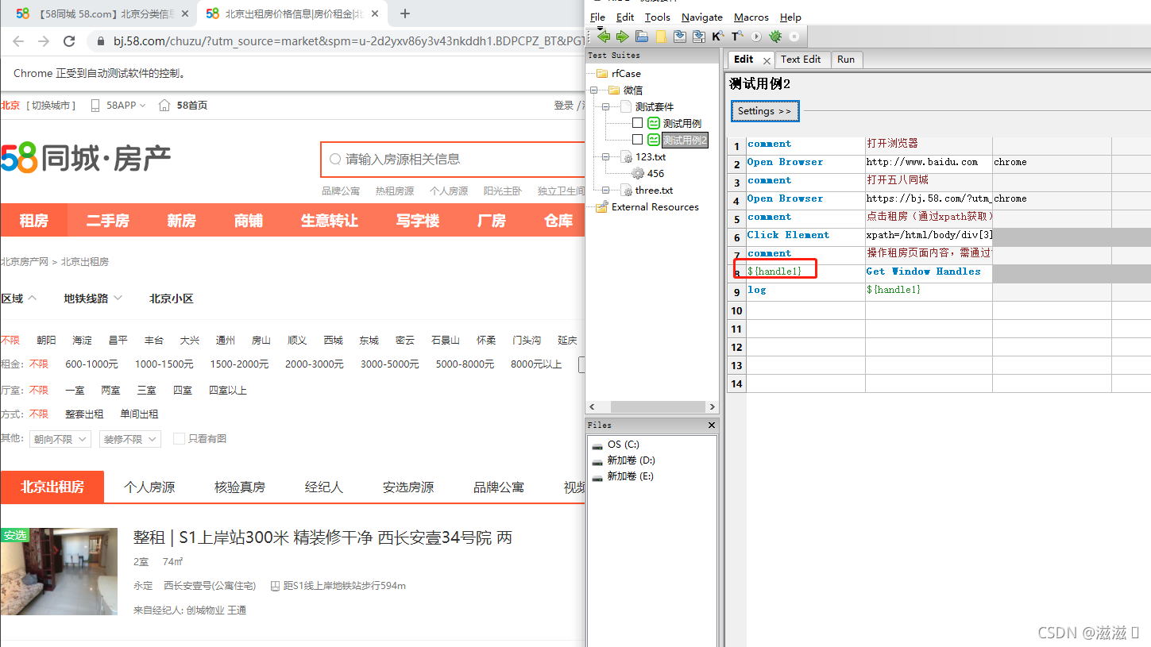Click the site info lock icon in address bar
The image size is (1151, 647).
[x=101, y=41]
